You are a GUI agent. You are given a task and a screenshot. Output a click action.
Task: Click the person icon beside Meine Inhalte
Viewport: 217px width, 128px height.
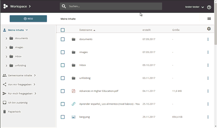4,30
